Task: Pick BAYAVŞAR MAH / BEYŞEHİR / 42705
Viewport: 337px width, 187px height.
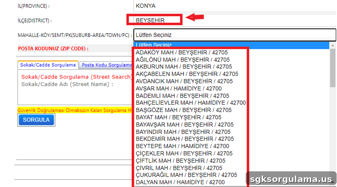Action: pos(231,125)
